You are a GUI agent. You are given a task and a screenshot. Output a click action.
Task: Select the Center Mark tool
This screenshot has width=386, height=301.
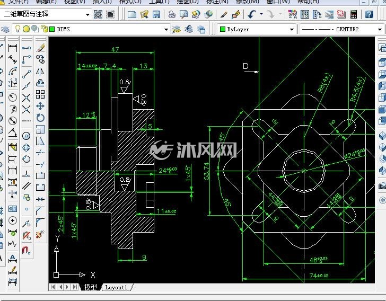[x=13, y=220]
